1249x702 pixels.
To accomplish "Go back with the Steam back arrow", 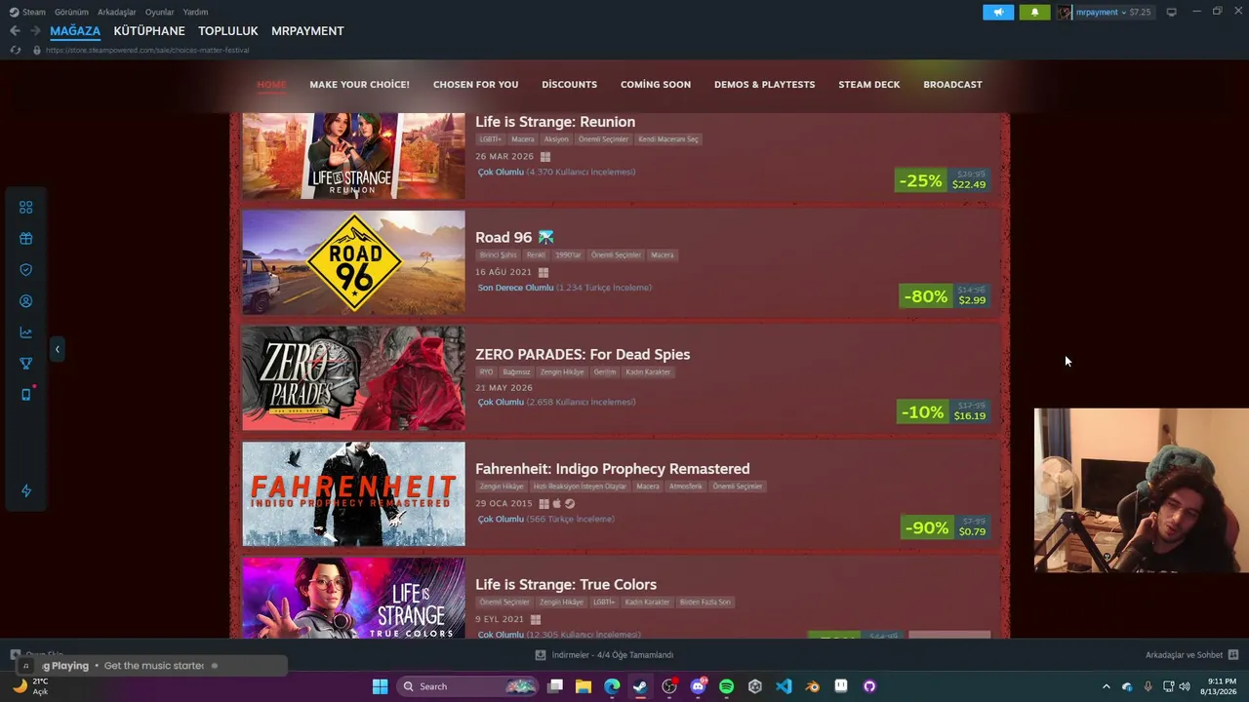I will [15, 31].
